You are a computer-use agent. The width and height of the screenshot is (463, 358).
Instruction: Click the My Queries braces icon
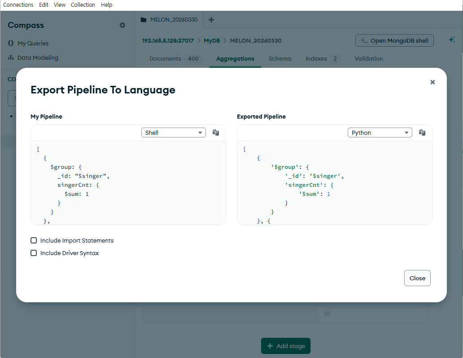(11, 43)
